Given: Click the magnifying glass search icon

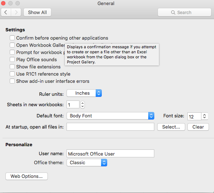Looking at the screenshot, I should click(x=173, y=13).
